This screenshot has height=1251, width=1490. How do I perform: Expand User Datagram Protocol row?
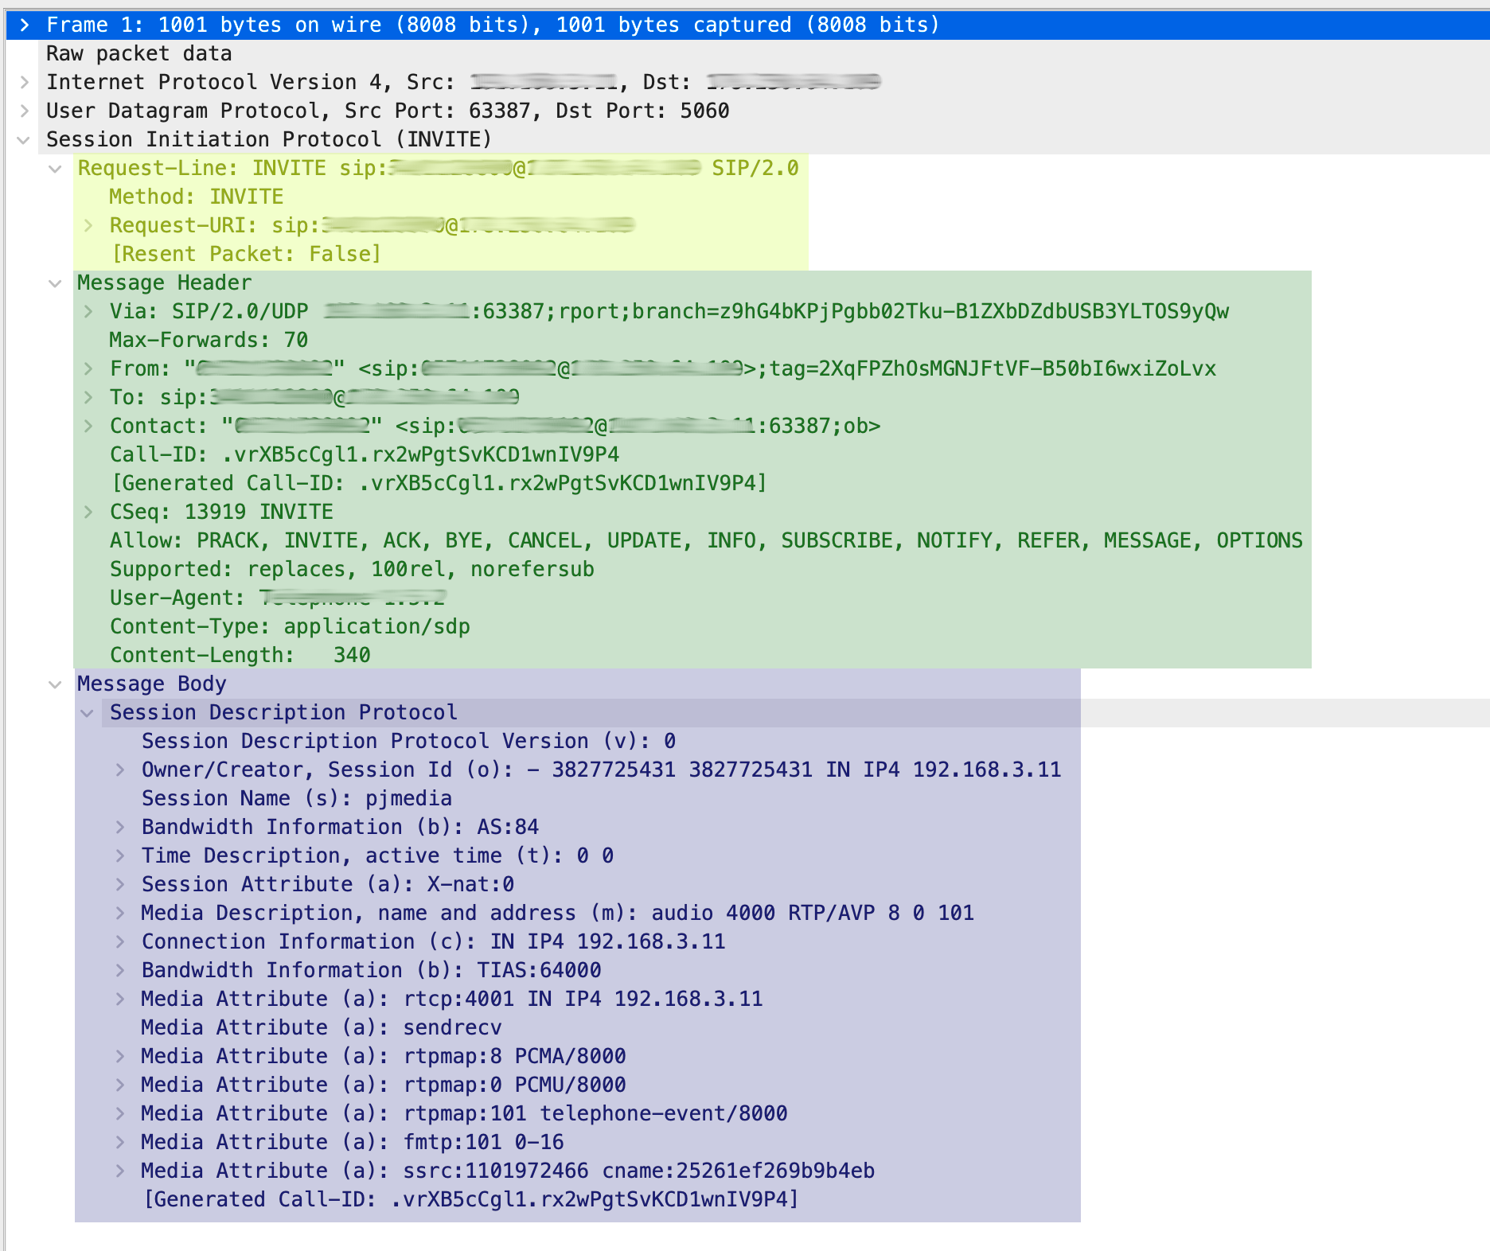coord(25,111)
